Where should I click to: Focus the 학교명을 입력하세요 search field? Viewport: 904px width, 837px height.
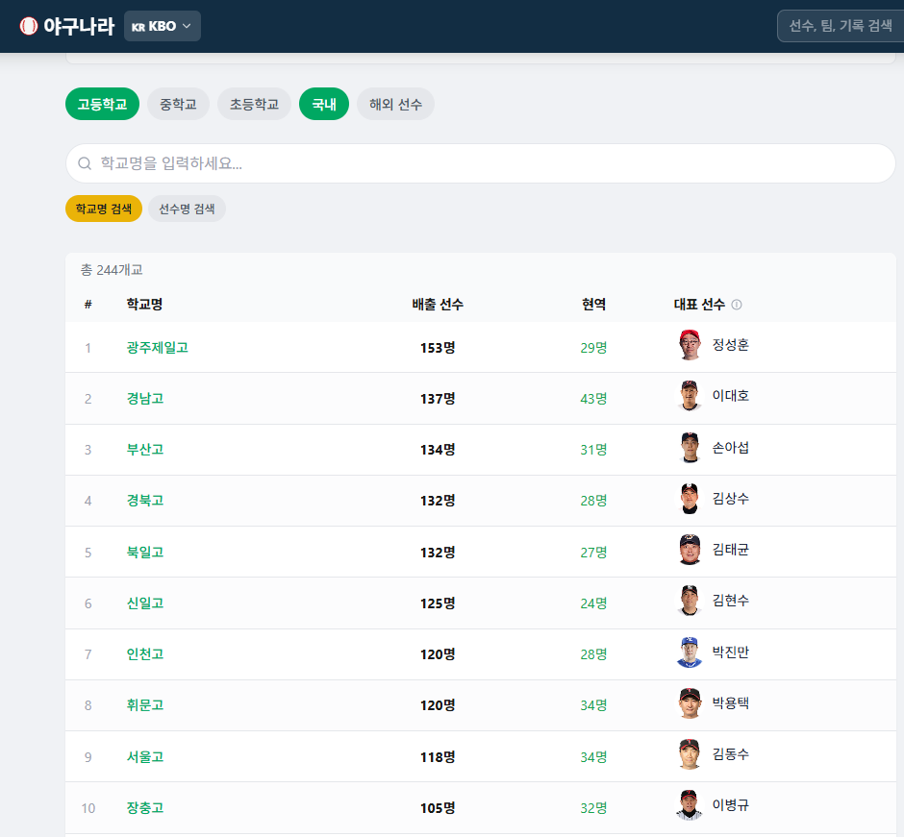tap(480, 163)
